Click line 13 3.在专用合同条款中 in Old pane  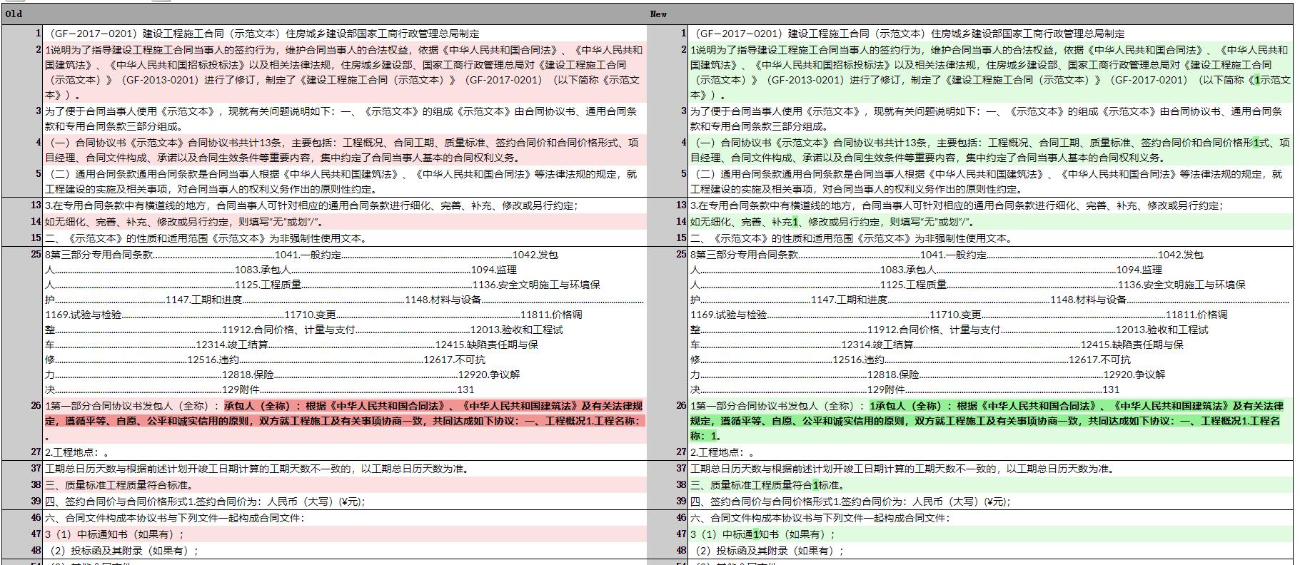tap(345, 205)
